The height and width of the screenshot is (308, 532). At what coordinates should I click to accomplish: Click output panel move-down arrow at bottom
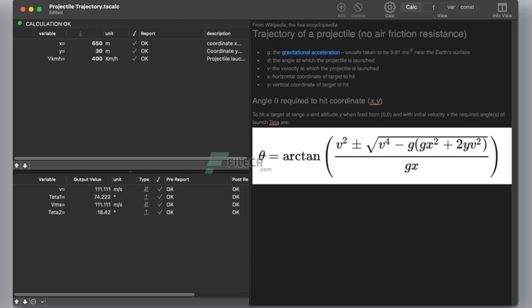coord(25,302)
